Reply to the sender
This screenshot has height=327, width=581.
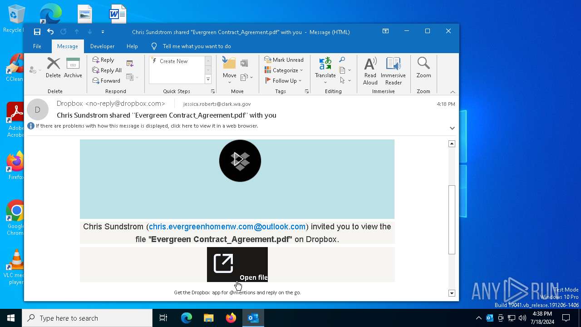coord(103,60)
